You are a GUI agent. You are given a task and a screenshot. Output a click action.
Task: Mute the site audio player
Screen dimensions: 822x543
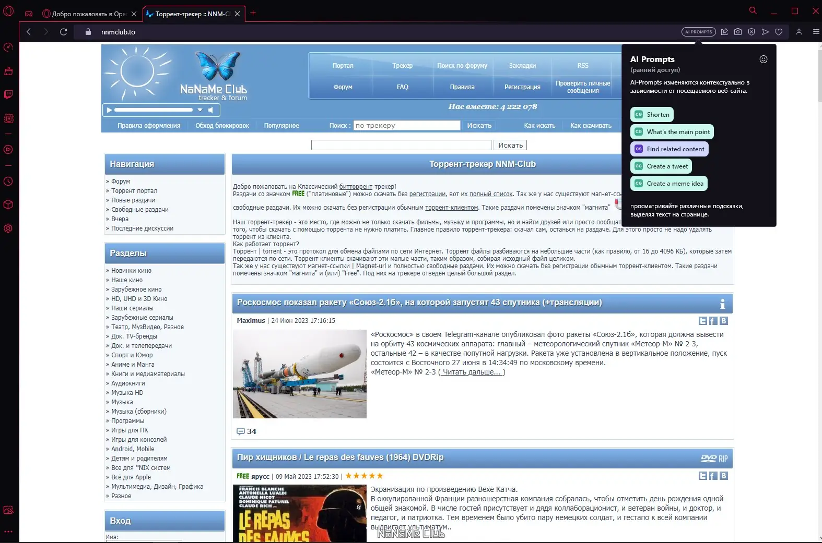tap(210, 110)
